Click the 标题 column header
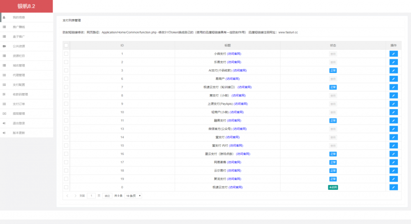Viewport: 411px width, 224px height. 228,45
